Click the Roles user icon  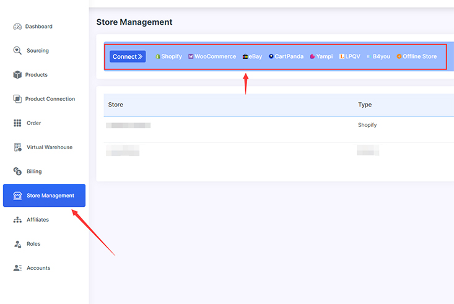[17, 244]
